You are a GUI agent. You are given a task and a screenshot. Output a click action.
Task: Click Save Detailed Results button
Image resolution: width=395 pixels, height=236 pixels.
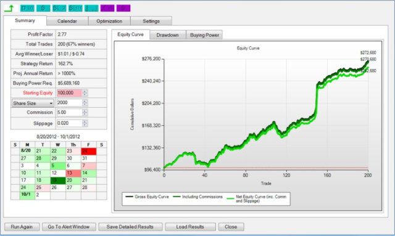pyautogui.click(x=130, y=227)
